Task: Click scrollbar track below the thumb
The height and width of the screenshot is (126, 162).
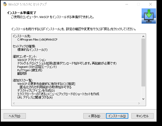Action: pyautogui.click(x=143, y=92)
